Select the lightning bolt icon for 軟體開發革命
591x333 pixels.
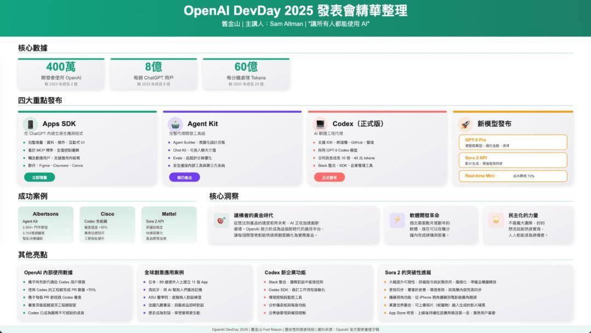pos(397,220)
